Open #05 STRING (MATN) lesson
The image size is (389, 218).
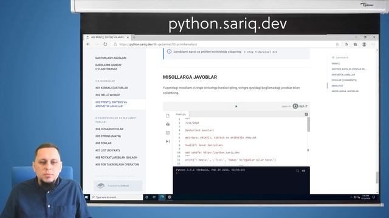[108, 136]
